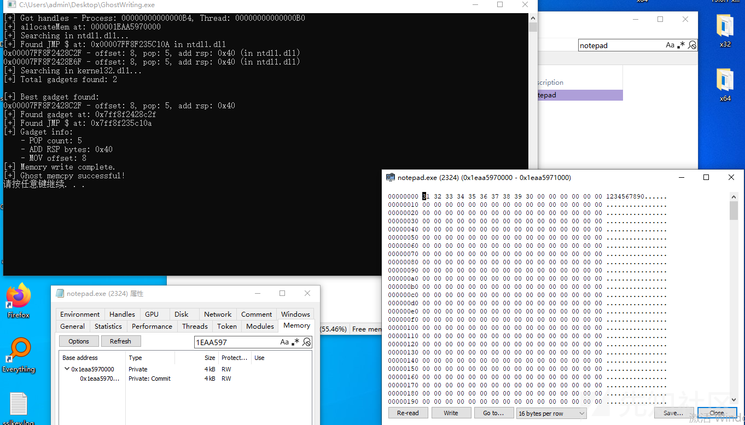Click GhostWriting.exe console title icon
The width and height of the screenshot is (745, 425).
tap(11, 4)
